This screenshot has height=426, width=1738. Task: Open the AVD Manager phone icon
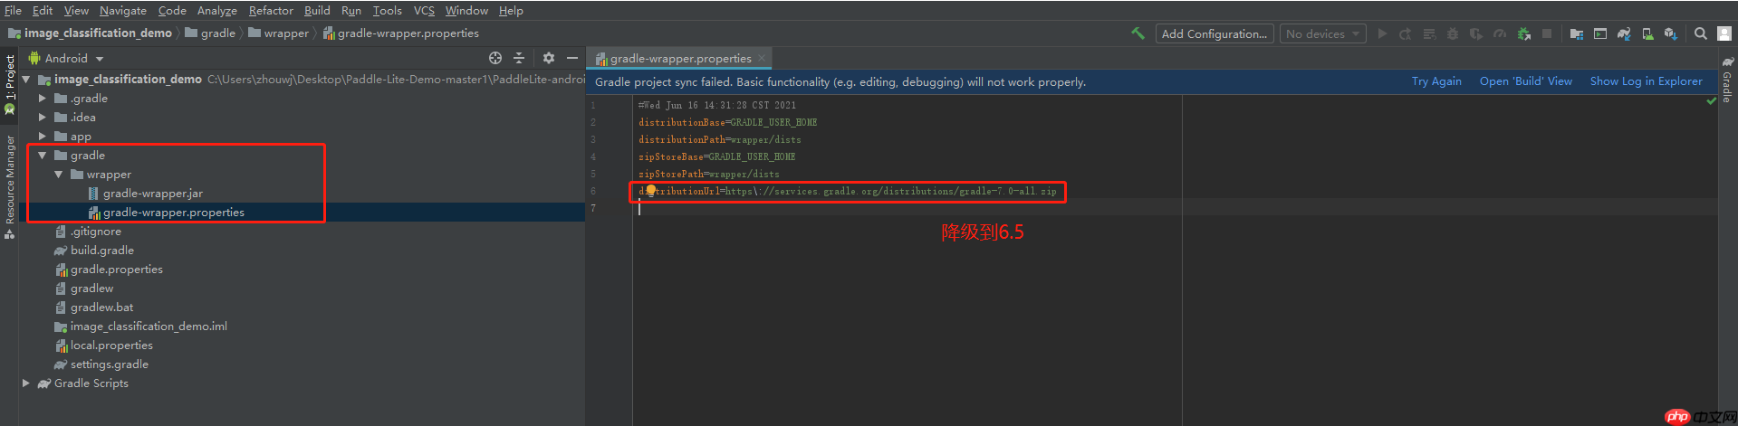coord(1647,33)
